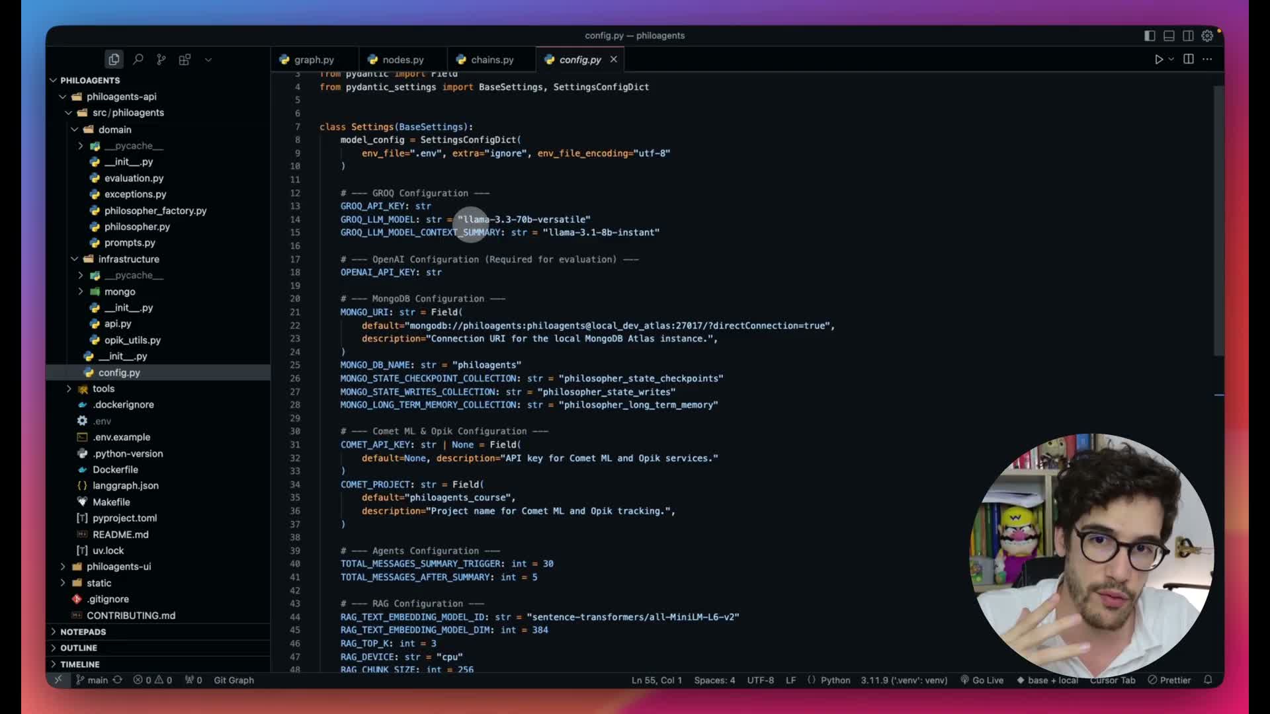Expand the tools folder

103,389
